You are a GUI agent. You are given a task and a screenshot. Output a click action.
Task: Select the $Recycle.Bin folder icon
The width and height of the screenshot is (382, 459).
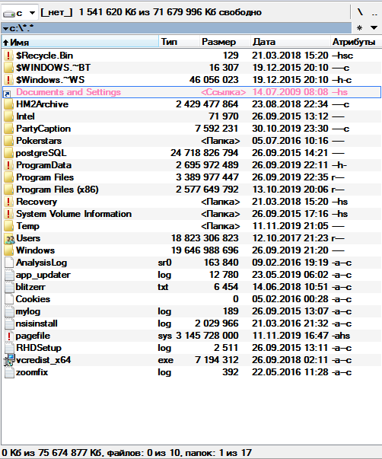point(9,56)
